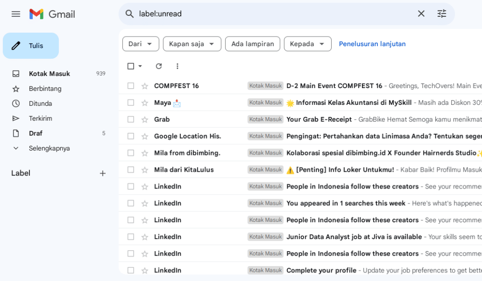Star the Maya email
Image resolution: width=482 pixels, height=281 pixels.
tap(145, 103)
